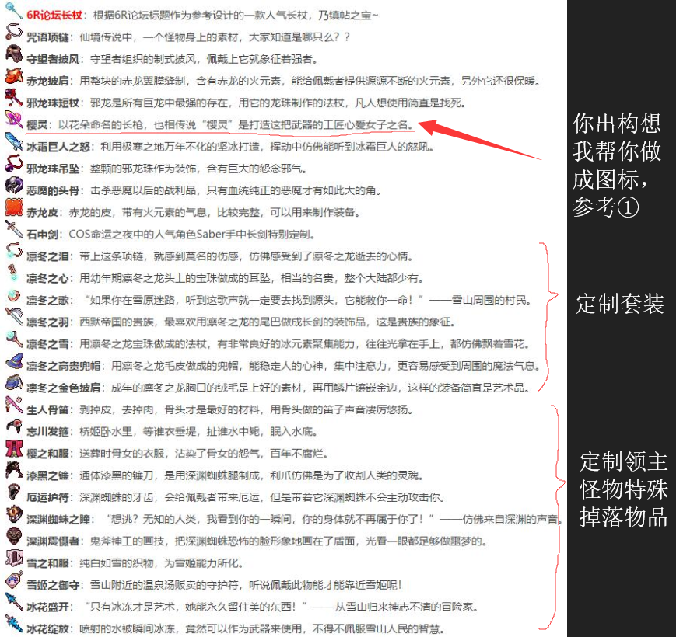Click the 雪姬之御守 charm icon

[14, 580]
